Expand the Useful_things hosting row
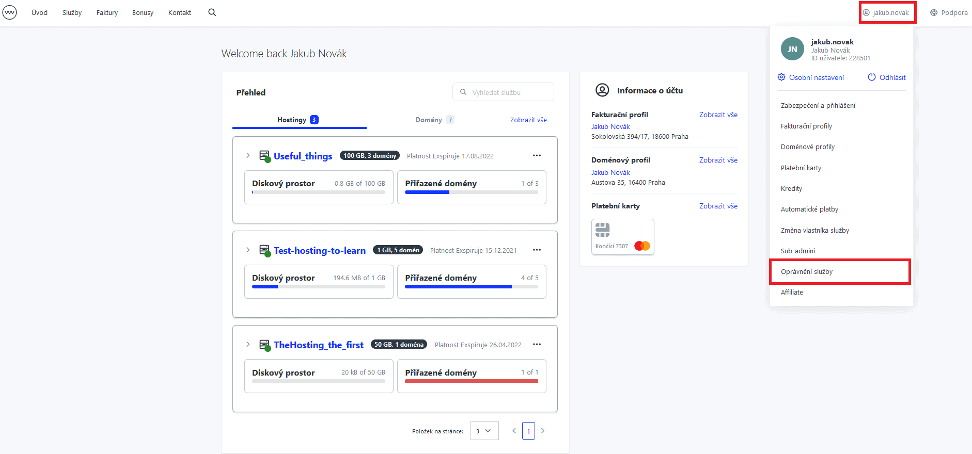The height and width of the screenshot is (454, 972). pos(248,155)
